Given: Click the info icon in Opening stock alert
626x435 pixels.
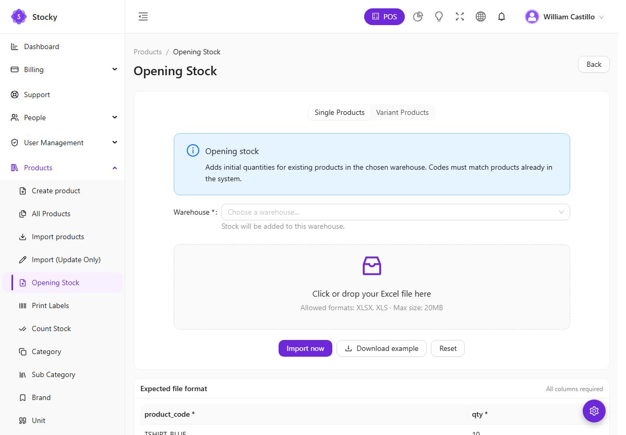Looking at the screenshot, I should [193, 151].
